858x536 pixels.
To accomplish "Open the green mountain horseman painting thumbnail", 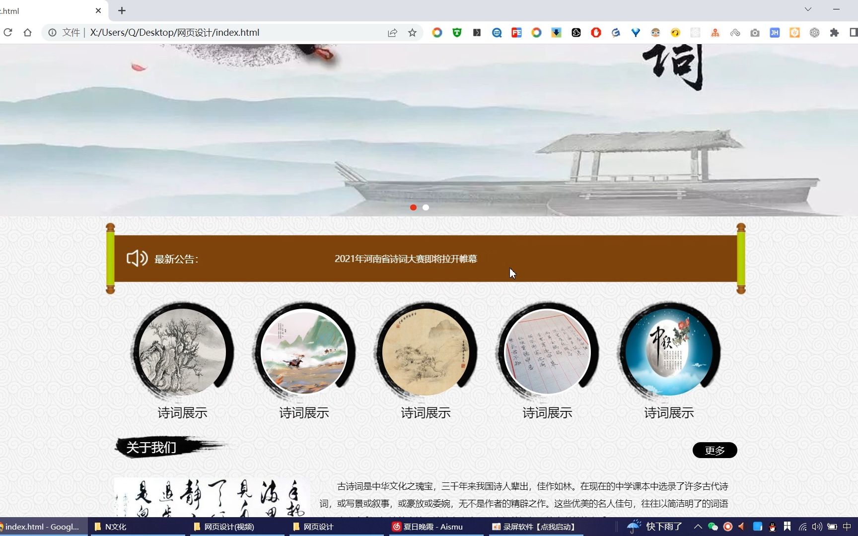I will pyautogui.click(x=304, y=352).
